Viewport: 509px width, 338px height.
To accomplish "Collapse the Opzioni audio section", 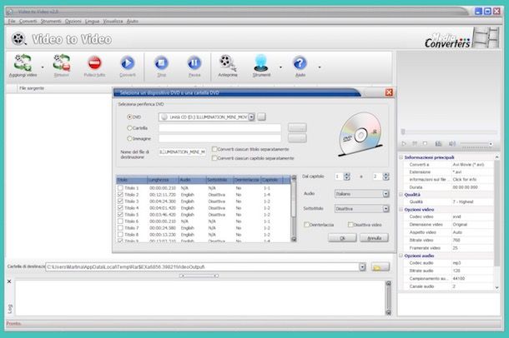I will tap(401, 256).
